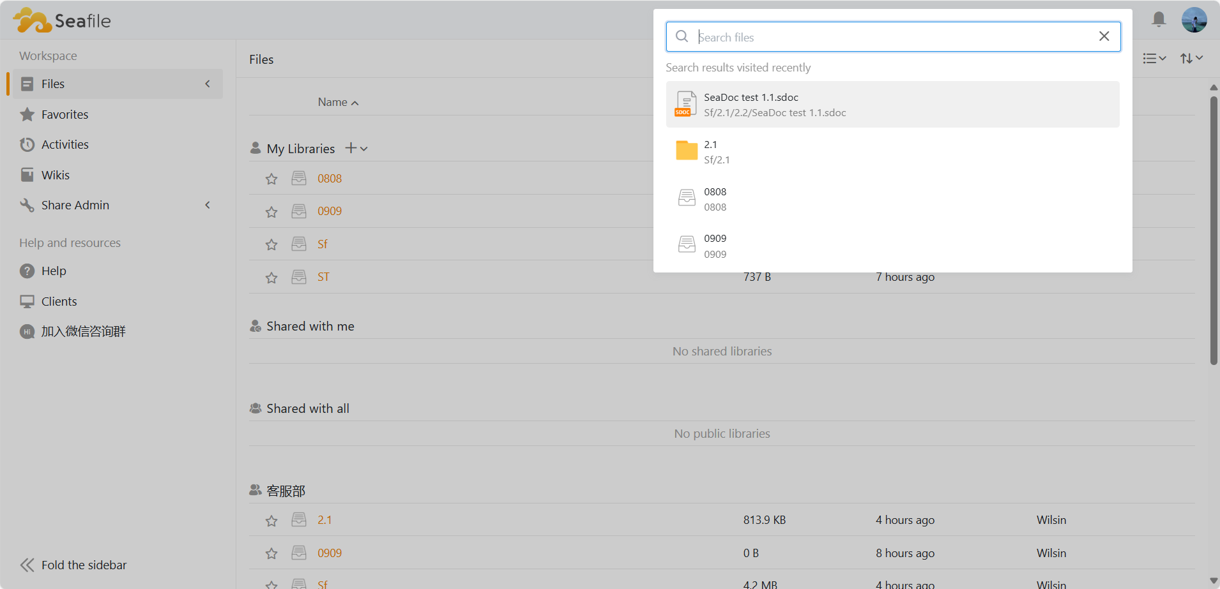Toggle favorite star for 2.1 in 客服部
The image size is (1220, 589).
click(x=271, y=521)
